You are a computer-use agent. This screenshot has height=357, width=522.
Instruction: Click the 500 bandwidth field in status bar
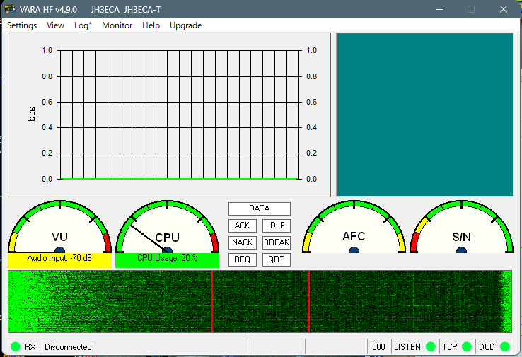(x=378, y=347)
